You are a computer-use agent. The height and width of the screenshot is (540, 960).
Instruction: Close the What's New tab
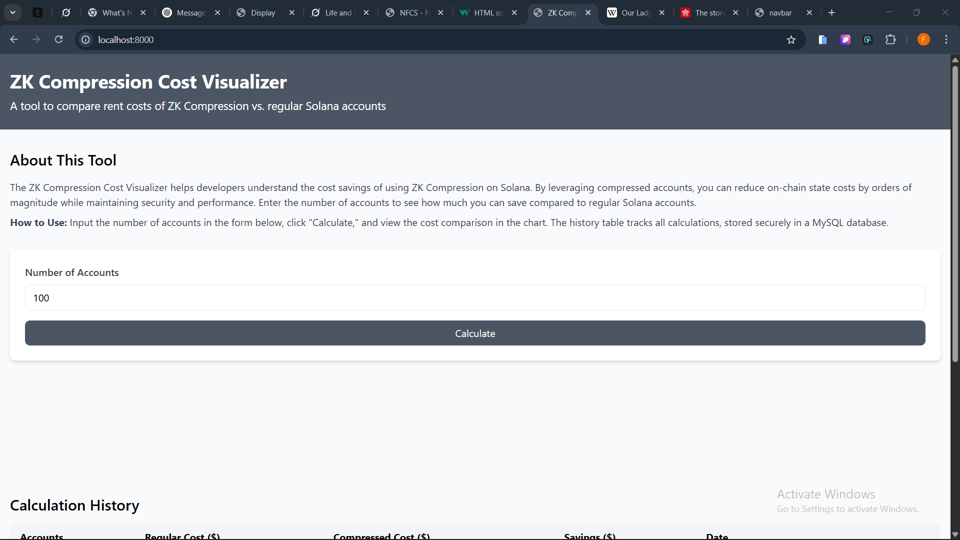click(x=143, y=12)
